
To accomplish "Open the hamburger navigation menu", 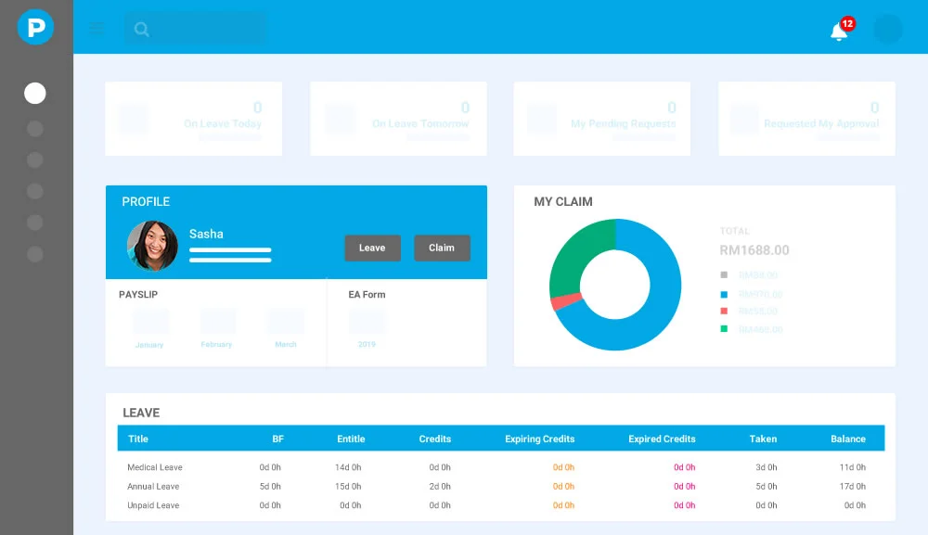I will pyautogui.click(x=97, y=27).
